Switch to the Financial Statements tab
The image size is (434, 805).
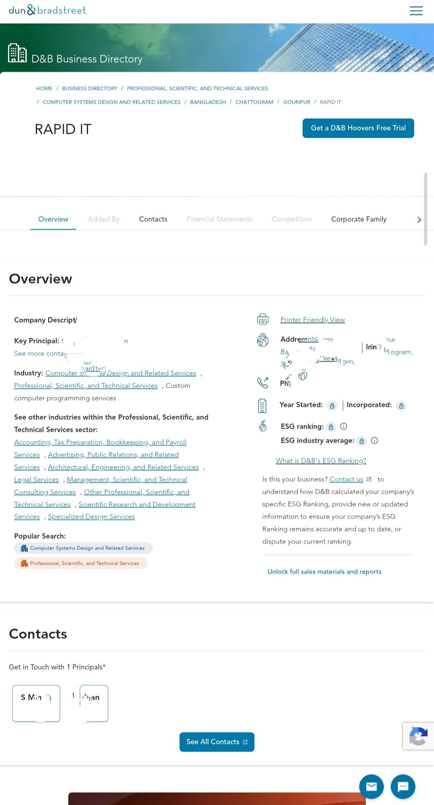[x=219, y=219]
